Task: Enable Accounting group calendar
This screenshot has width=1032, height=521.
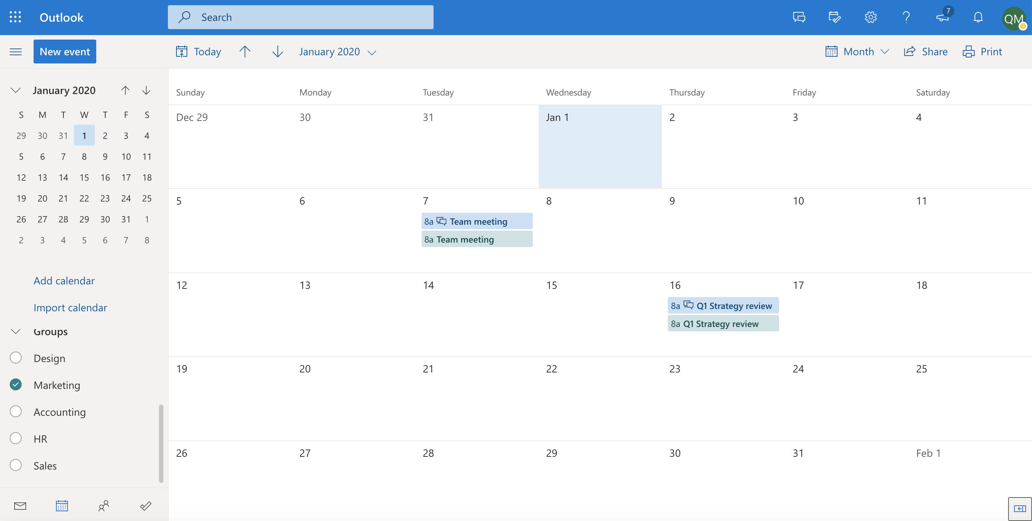Action: 15,411
